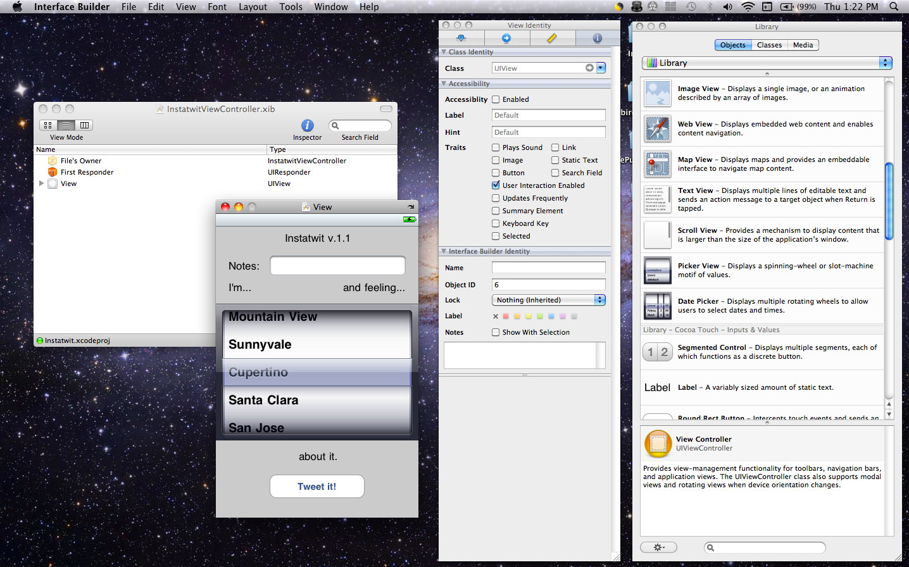Click the Wi-Fi status icon
This screenshot has width=909, height=567.
[x=748, y=6]
